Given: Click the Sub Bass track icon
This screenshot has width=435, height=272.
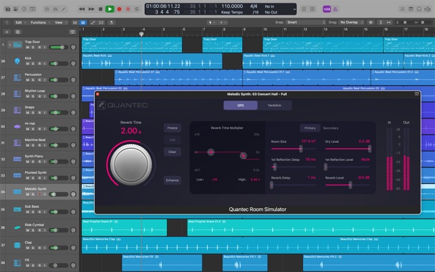Looking at the screenshot, I should [x=16, y=210].
